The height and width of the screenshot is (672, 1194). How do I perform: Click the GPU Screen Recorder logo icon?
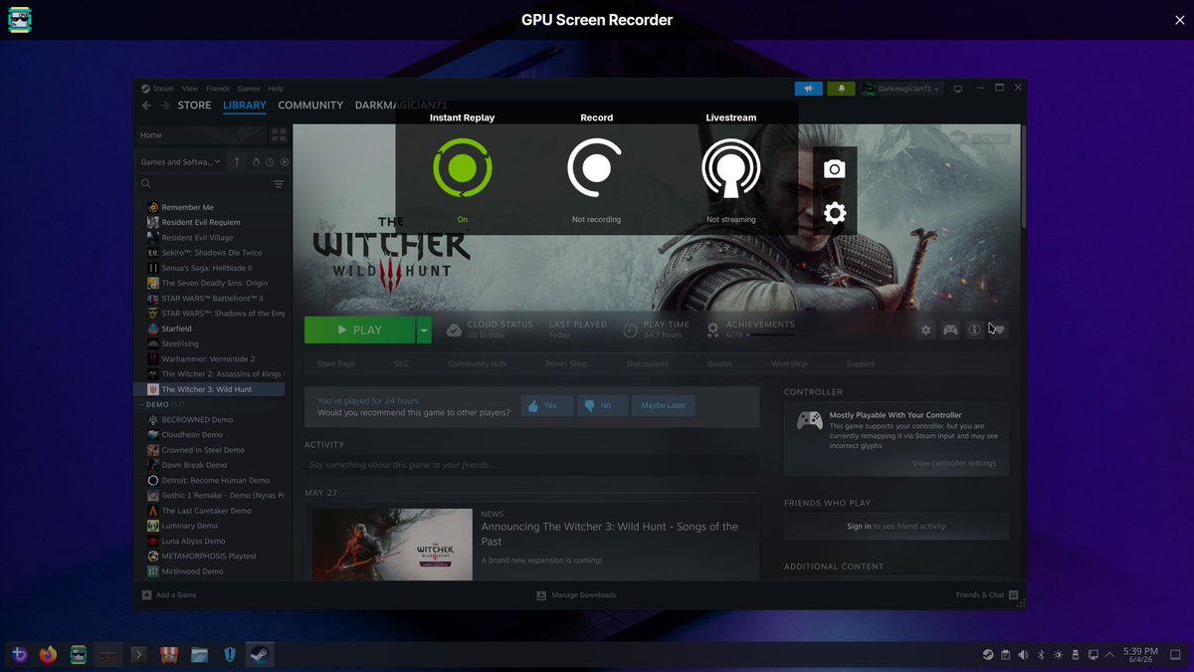(x=20, y=20)
